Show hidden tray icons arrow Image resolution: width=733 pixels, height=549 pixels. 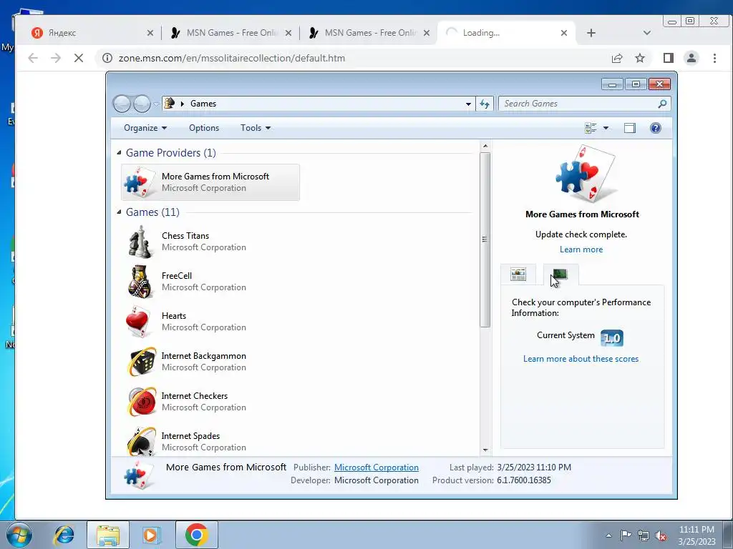608,535
